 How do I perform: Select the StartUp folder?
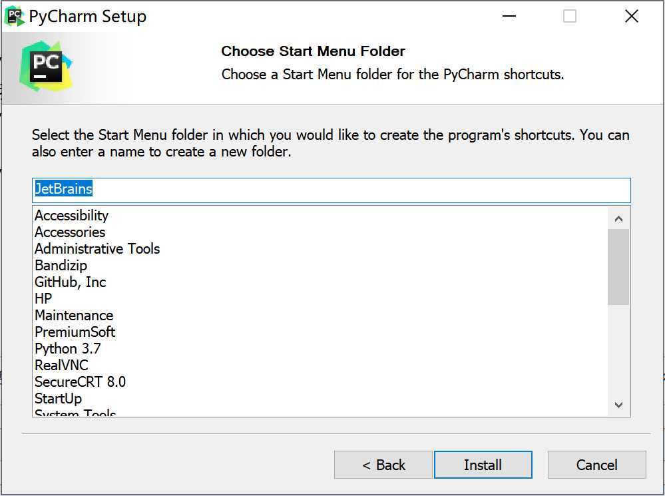58,399
